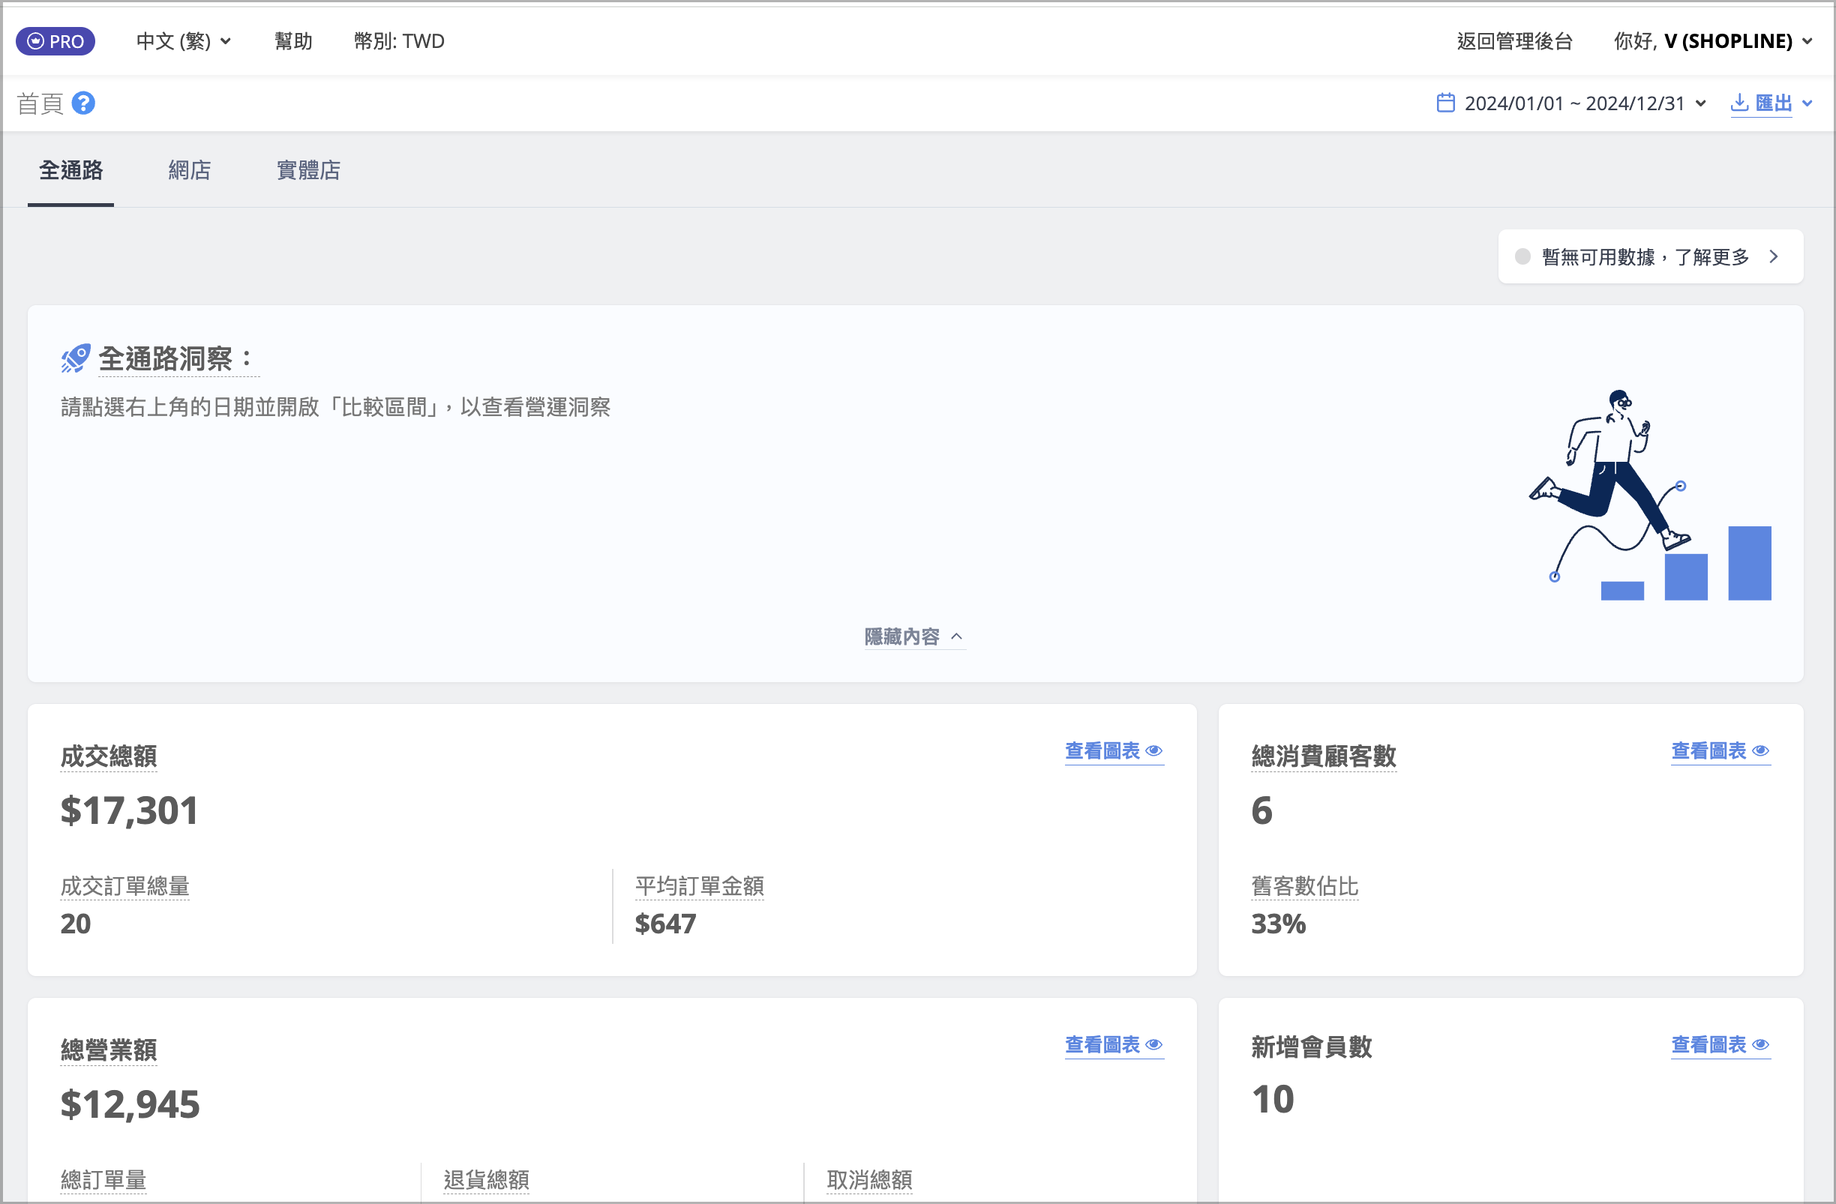Click the PRO plan badge
1836x1204 pixels.
[x=55, y=41]
